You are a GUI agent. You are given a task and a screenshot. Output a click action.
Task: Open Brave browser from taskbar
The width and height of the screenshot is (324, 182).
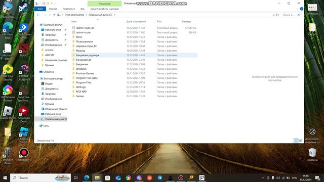coord(149,177)
